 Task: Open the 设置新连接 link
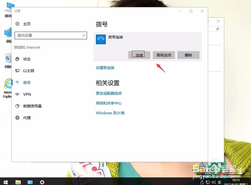(105, 68)
